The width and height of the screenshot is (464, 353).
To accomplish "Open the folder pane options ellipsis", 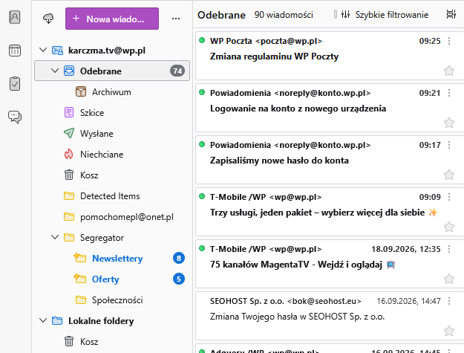I will [x=176, y=19].
